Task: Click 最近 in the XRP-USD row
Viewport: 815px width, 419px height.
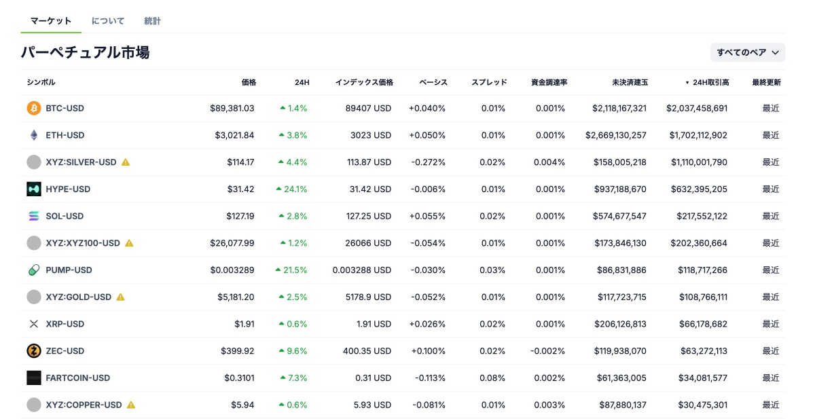Action: pos(772,324)
